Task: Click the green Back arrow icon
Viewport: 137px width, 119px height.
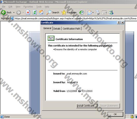Action: coord(4,13)
